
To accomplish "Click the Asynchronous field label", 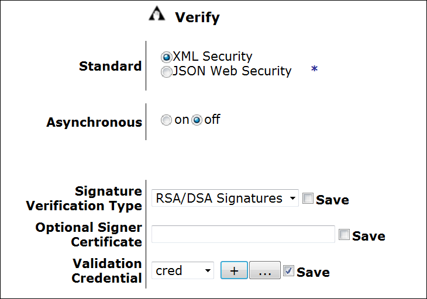I will coord(94,122).
